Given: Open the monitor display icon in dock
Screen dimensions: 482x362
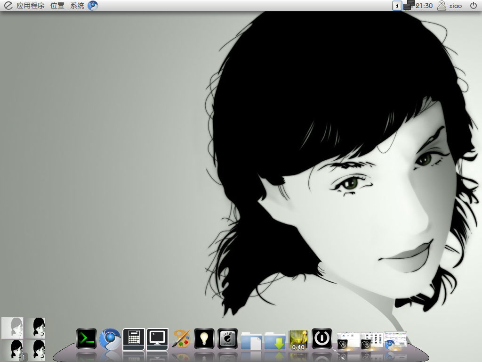Looking at the screenshot, I should 157,339.
